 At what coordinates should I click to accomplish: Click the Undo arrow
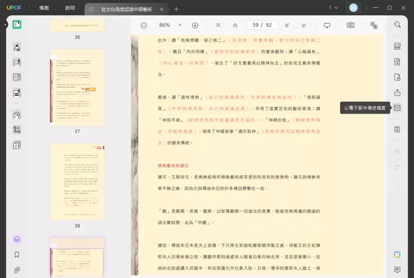(x=397, y=151)
